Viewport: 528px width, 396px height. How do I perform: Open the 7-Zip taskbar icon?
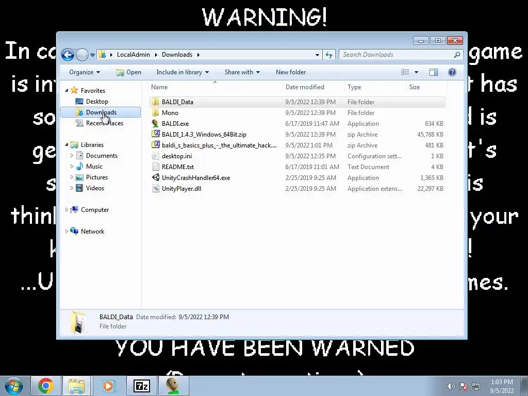[x=141, y=386]
